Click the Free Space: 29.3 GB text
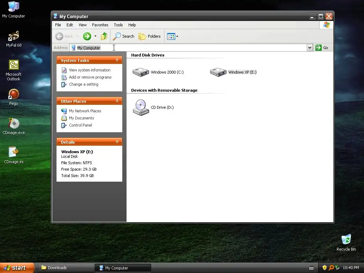The width and height of the screenshot is (364, 273). [79, 169]
